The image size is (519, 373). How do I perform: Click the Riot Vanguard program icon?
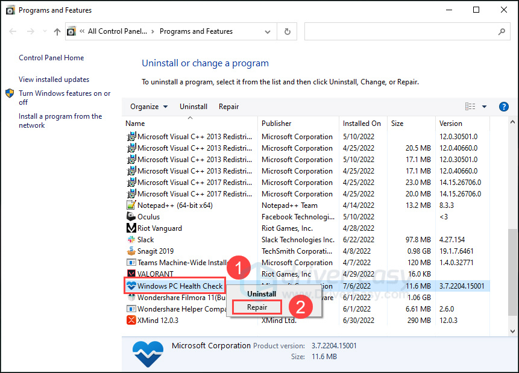(131, 228)
